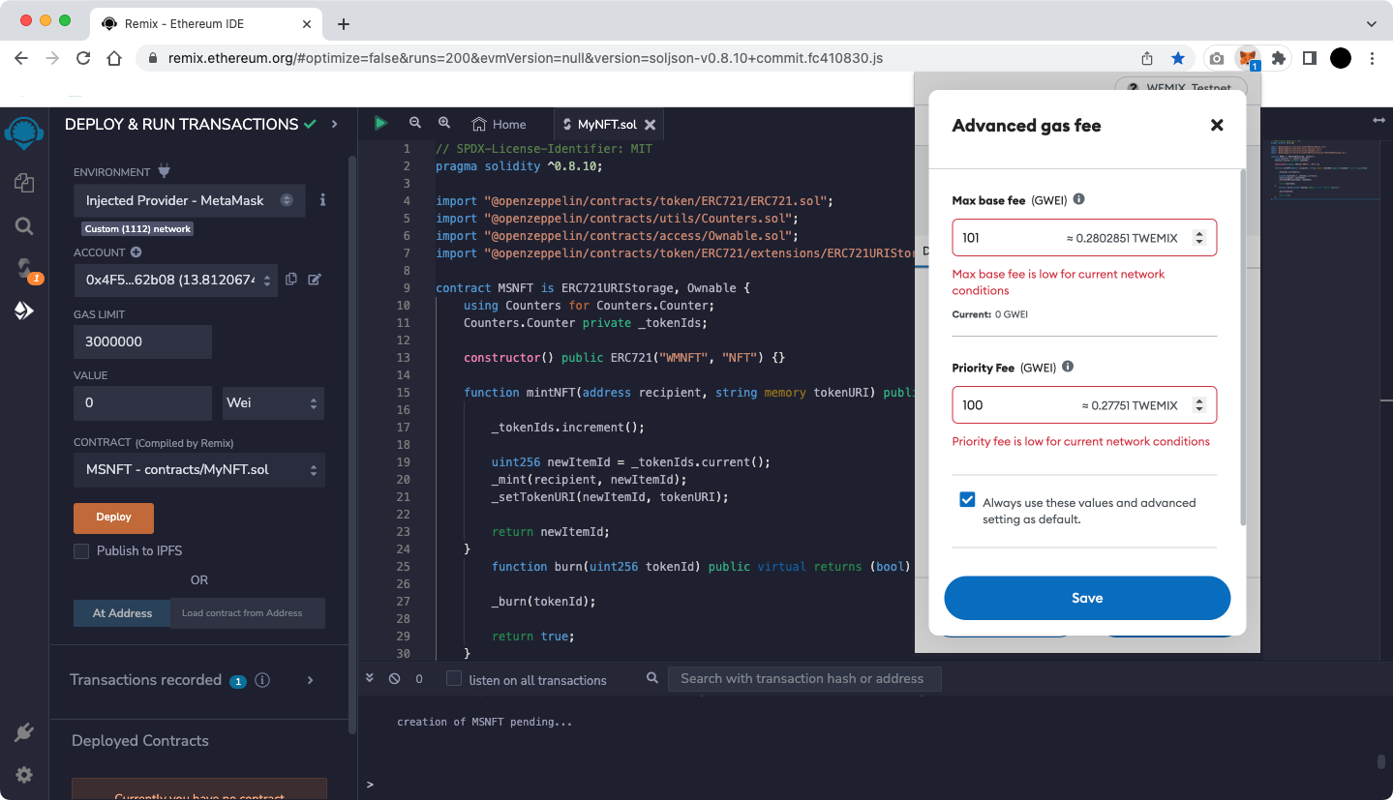This screenshot has height=800, width=1393.
Task: Open the Search in files icon
Action: 24,226
